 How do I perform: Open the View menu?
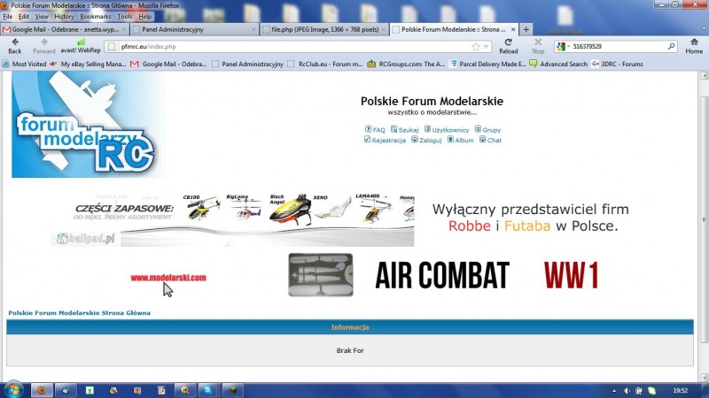[x=41, y=16]
